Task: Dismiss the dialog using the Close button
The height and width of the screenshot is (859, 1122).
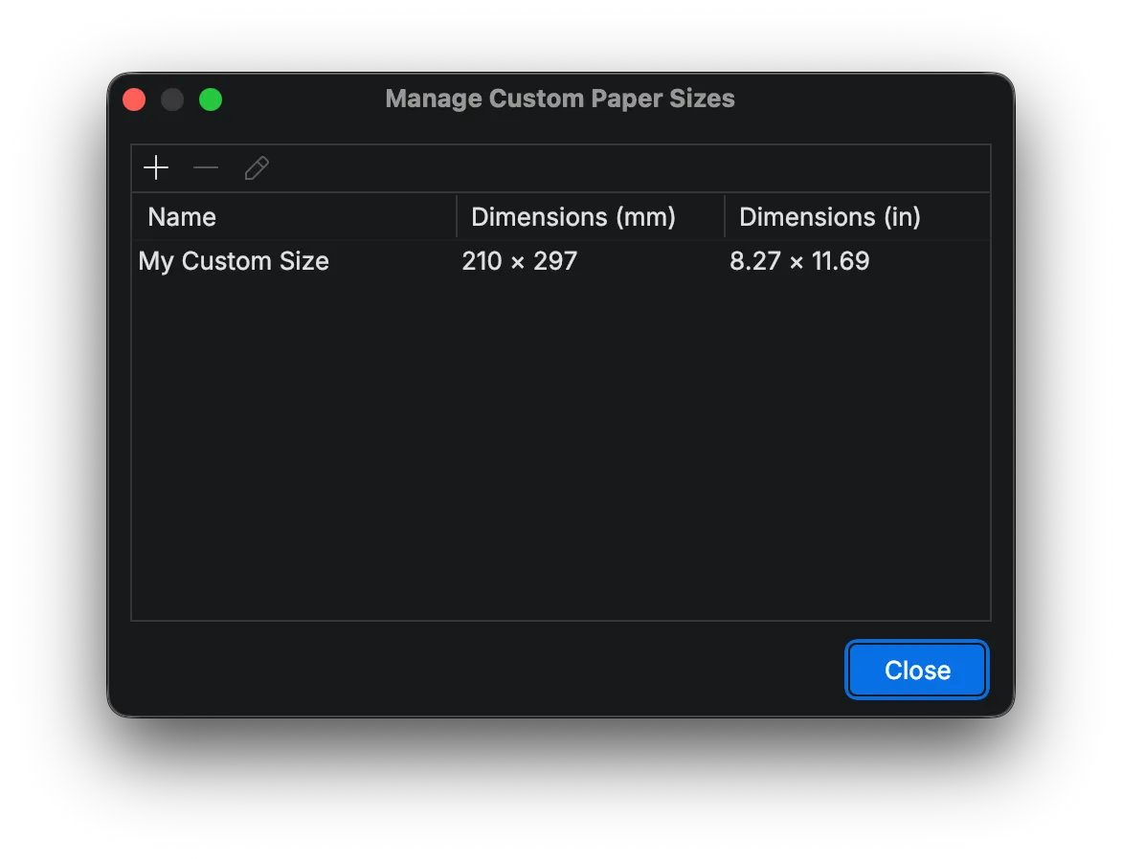Action: pos(915,670)
